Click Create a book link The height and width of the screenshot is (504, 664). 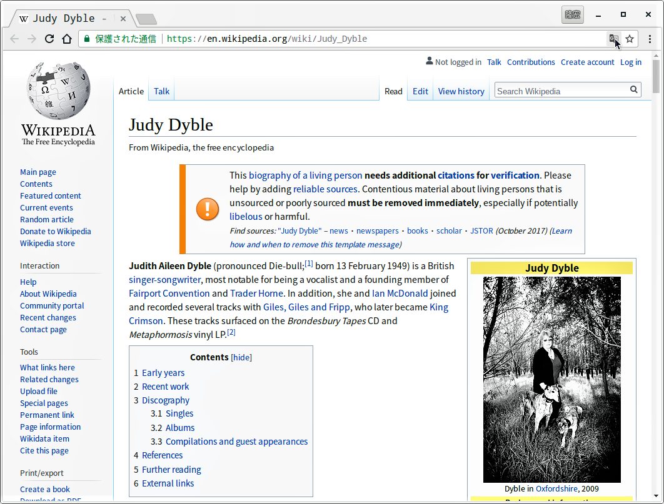coord(45,489)
